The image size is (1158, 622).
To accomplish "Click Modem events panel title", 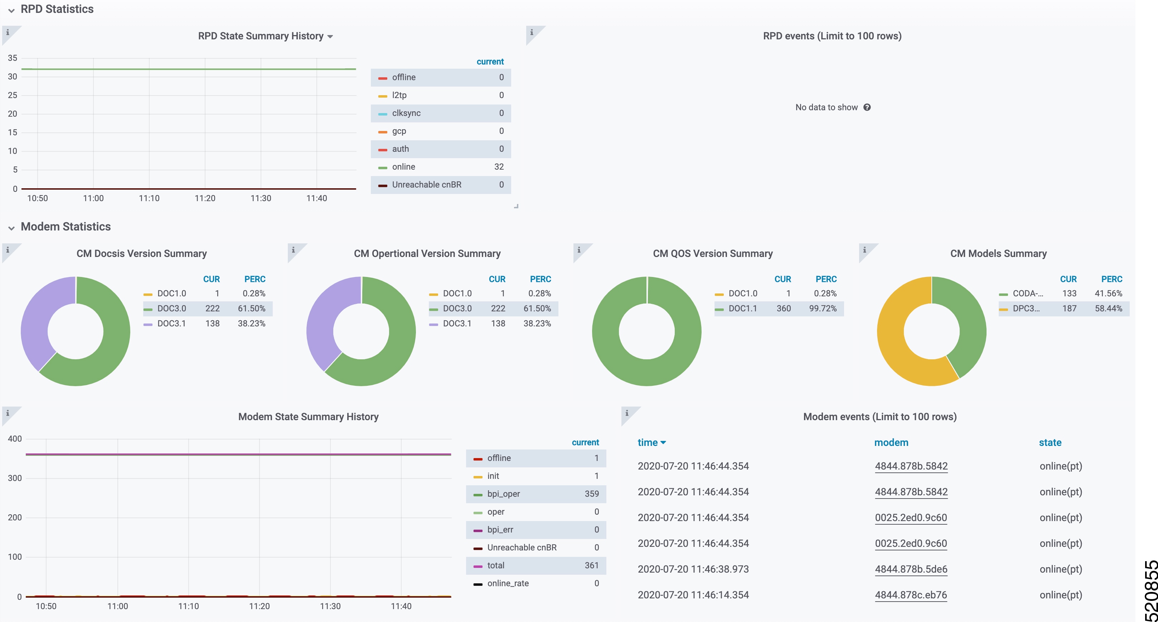I will pyautogui.click(x=880, y=417).
